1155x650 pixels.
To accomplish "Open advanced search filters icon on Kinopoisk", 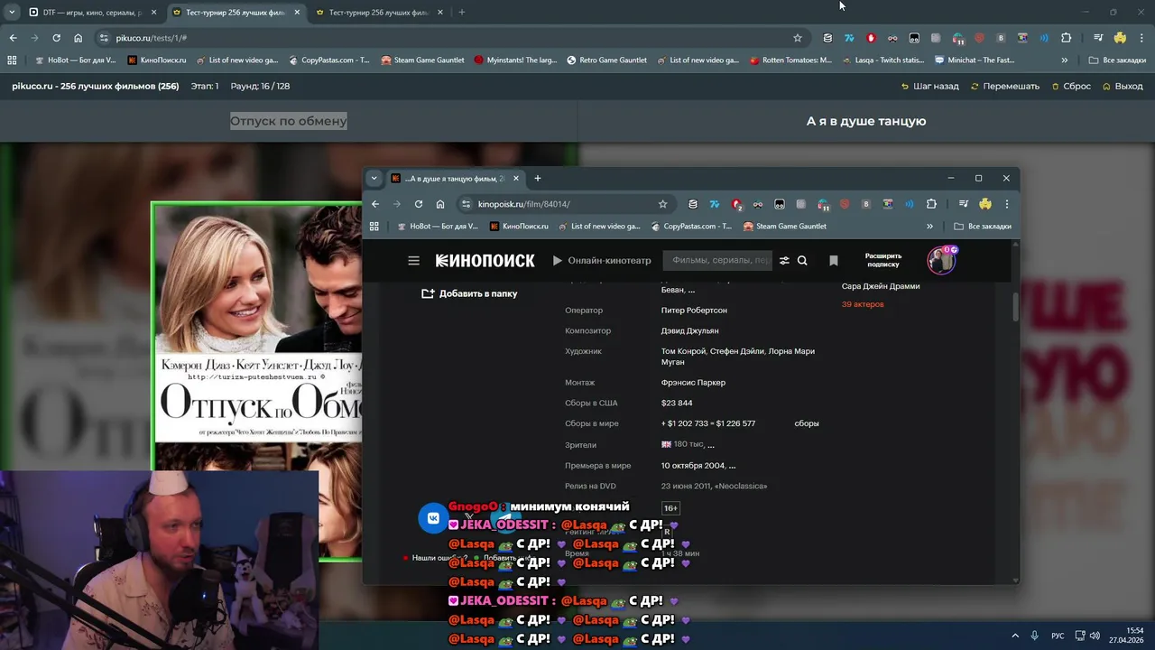I will pyautogui.click(x=784, y=260).
